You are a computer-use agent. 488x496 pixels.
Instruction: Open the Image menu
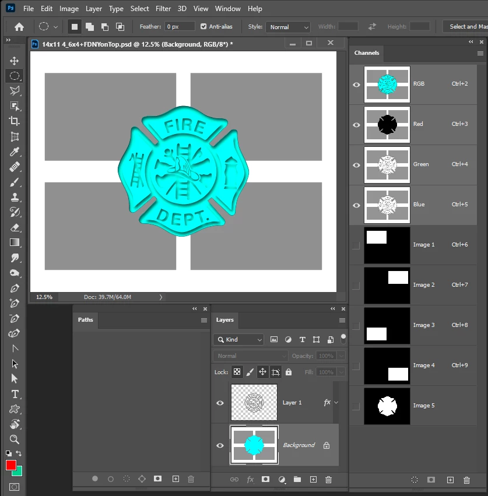click(69, 9)
